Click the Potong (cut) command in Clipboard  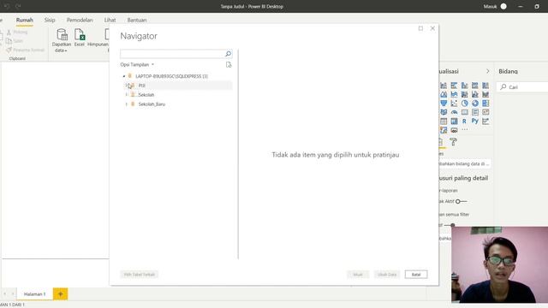pyautogui.click(x=17, y=33)
